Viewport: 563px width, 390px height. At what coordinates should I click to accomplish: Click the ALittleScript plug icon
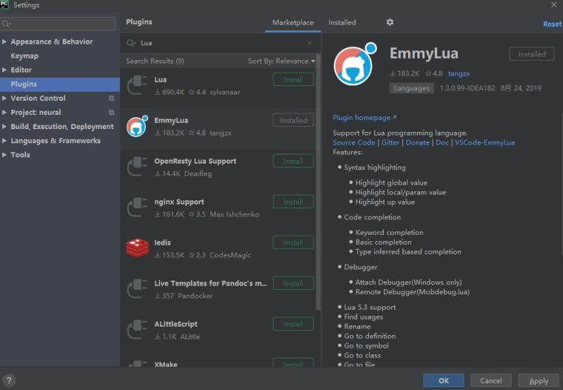(137, 329)
